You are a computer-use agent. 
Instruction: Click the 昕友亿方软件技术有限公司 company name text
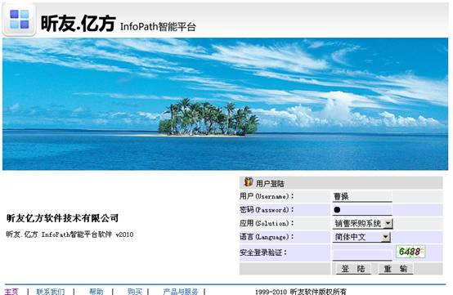click(62, 218)
